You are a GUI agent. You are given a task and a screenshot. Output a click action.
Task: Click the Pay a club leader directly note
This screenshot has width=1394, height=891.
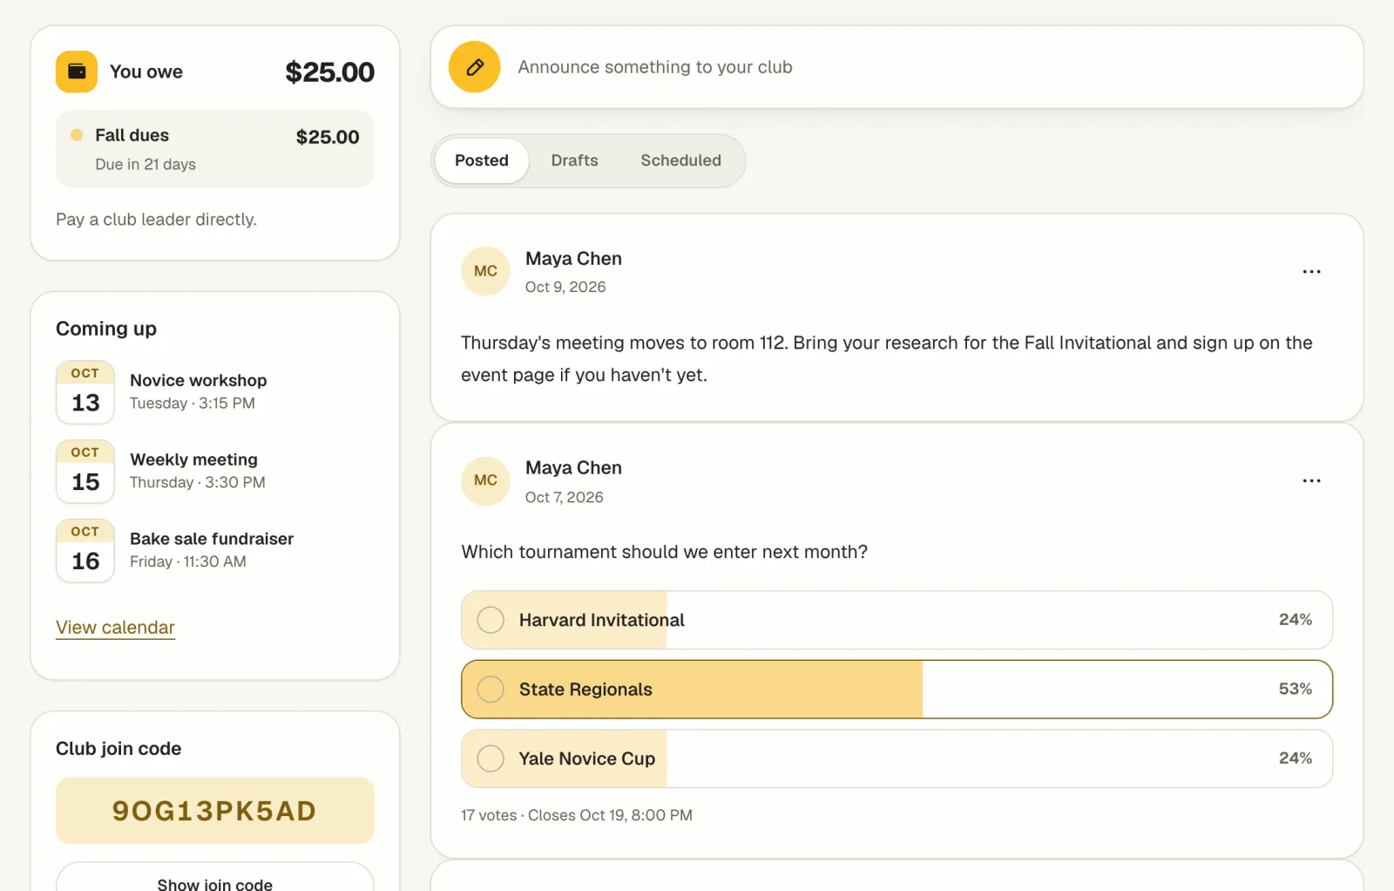click(x=156, y=220)
